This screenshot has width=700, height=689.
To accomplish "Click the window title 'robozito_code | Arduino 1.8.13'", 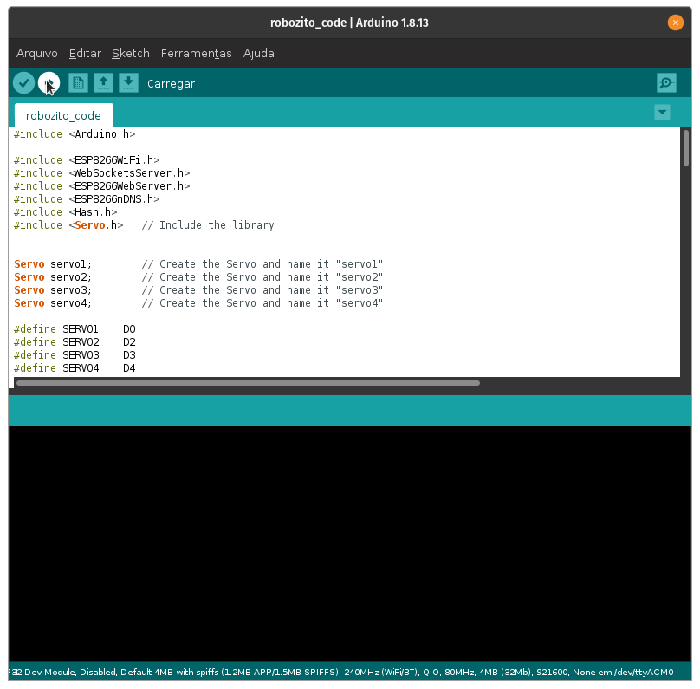I will pyautogui.click(x=349, y=23).
